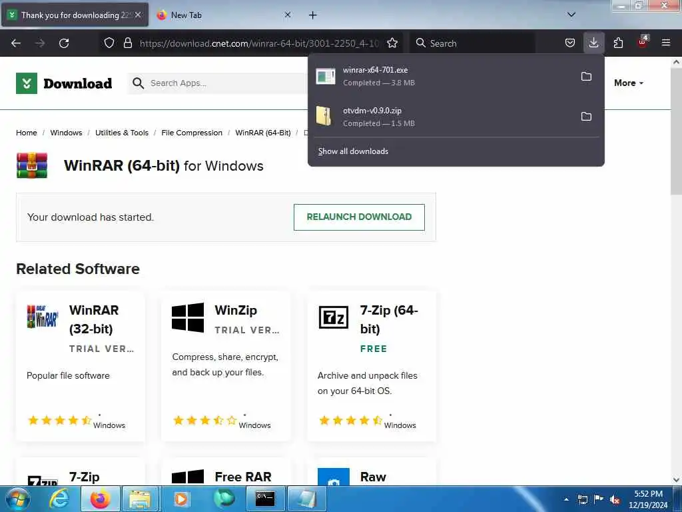Open the list all tabs chevron
This screenshot has width=682, height=512.
pyautogui.click(x=571, y=15)
